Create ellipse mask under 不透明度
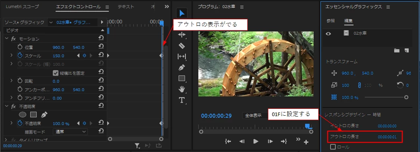Viewport: 420px width, 152px height. tap(23, 115)
